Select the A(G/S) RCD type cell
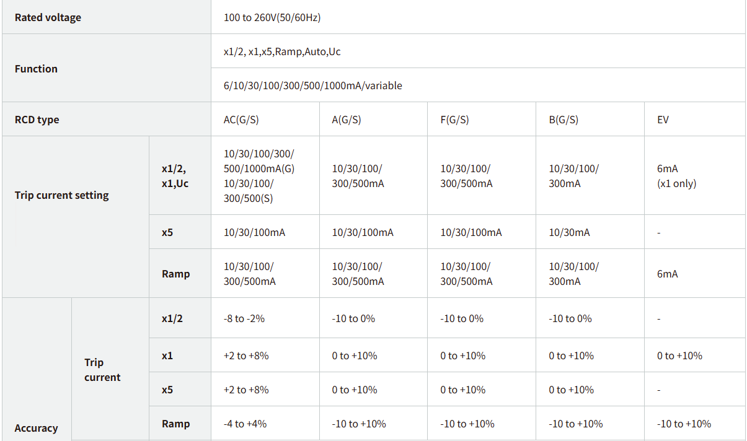This screenshot has height=441, width=747. [x=347, y=120]
